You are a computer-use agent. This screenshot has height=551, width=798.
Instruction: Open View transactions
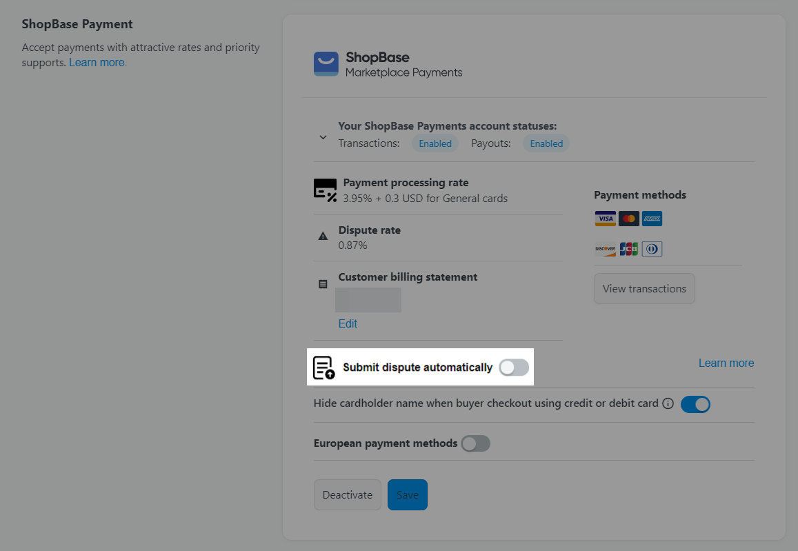644,288
